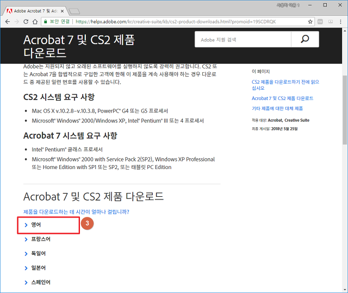Click the second extension icon before the Chrome menu
This screenshot has height=293, width=348.
[x=331, y=22]
